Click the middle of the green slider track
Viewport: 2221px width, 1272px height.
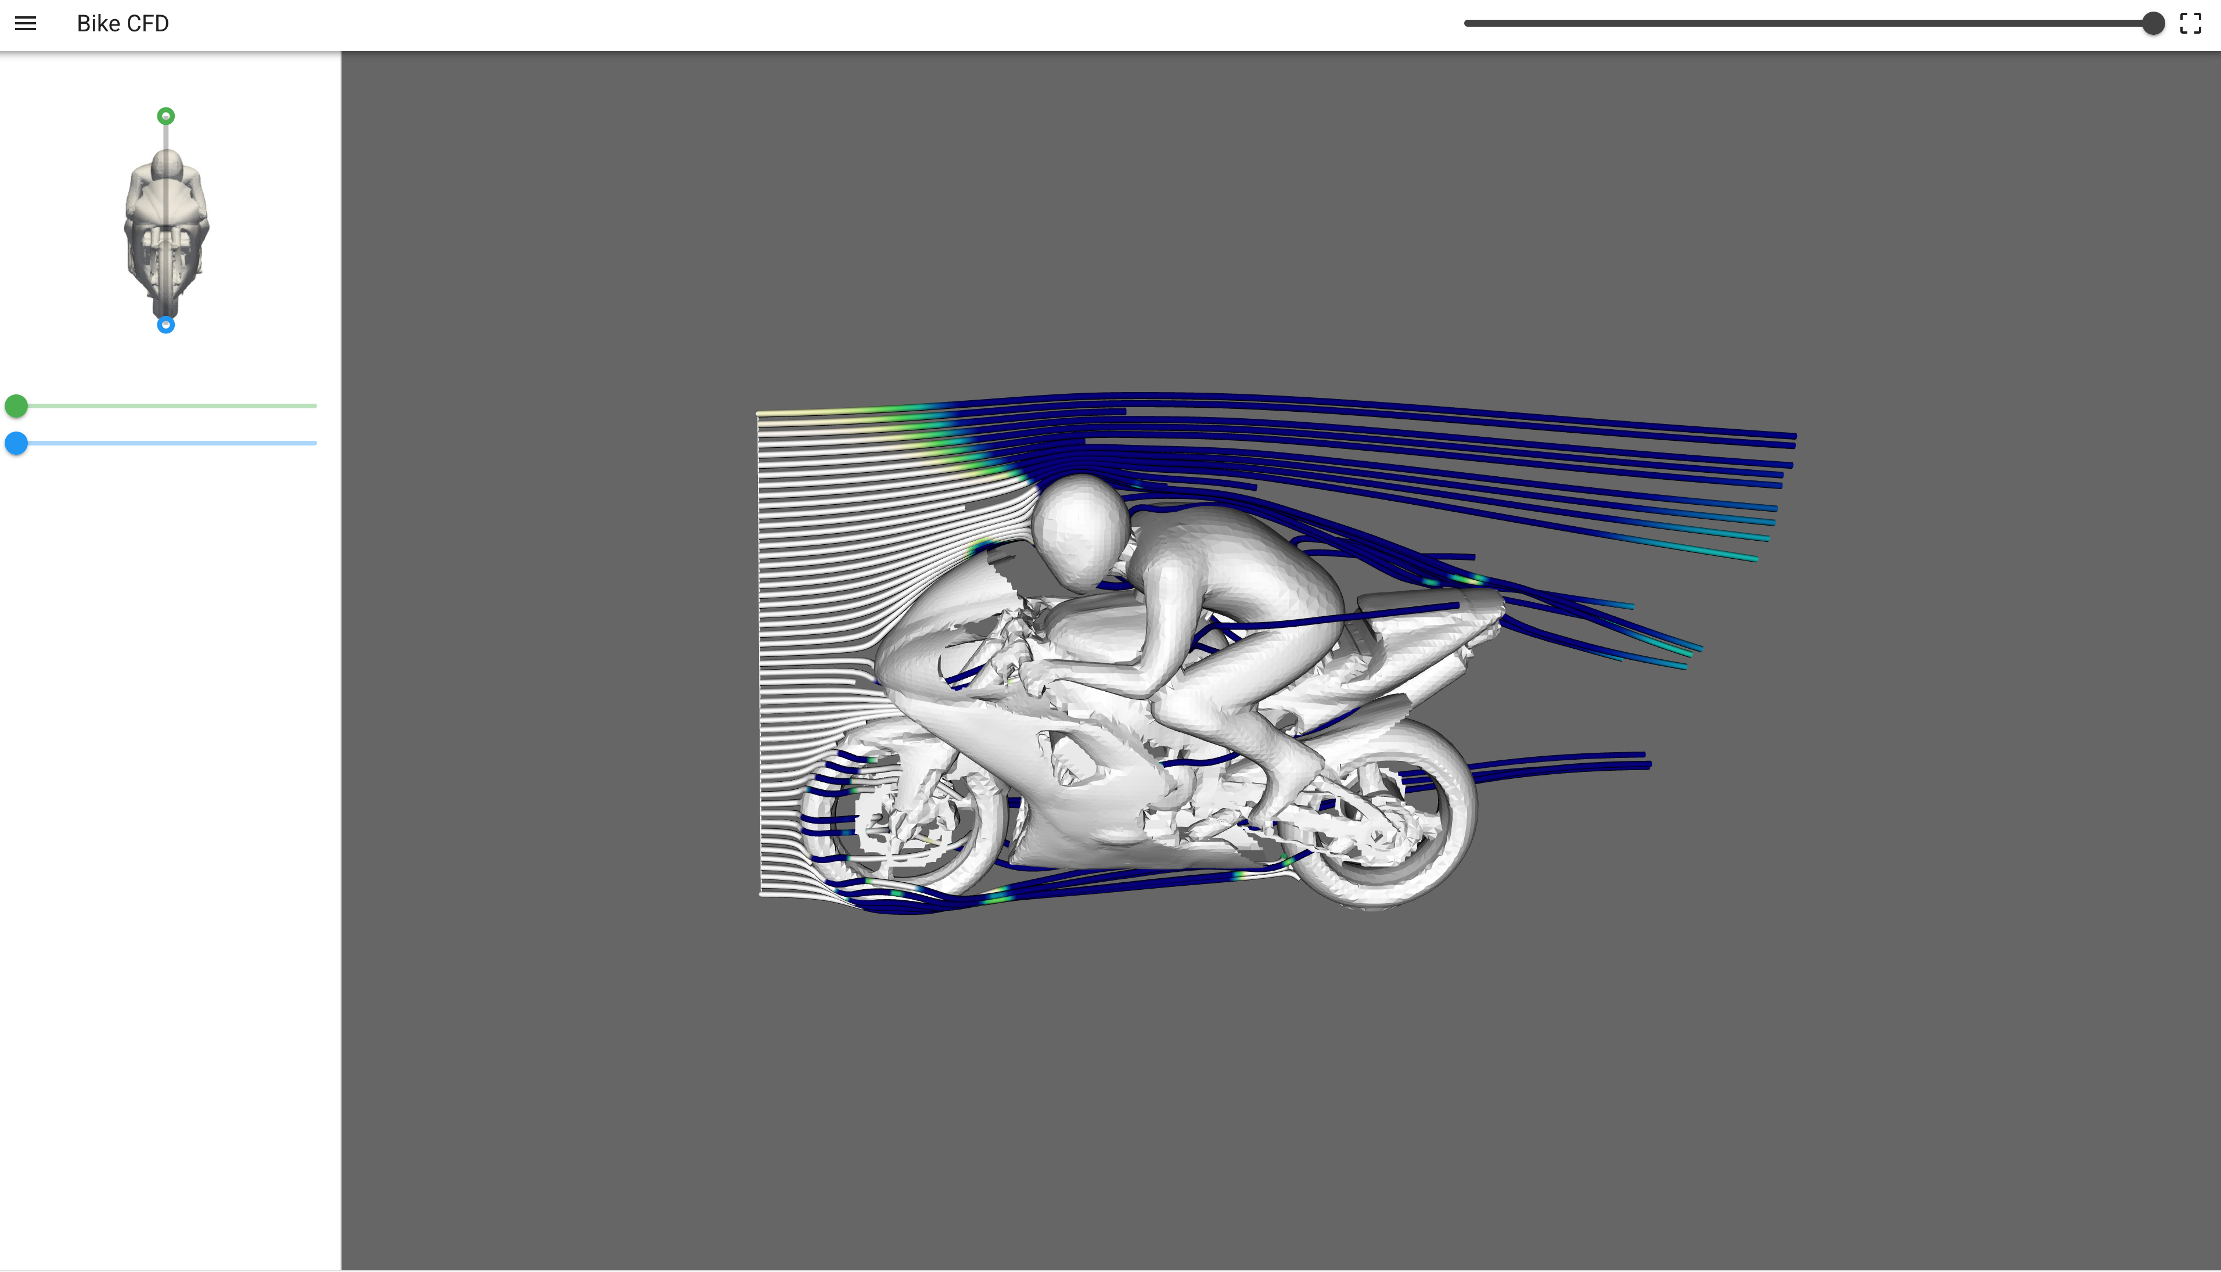166,406
